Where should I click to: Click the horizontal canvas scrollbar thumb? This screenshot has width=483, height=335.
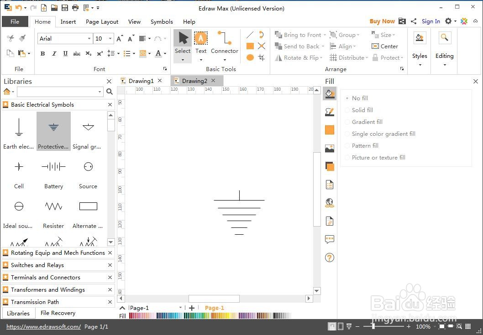click(x=214, y=299)
